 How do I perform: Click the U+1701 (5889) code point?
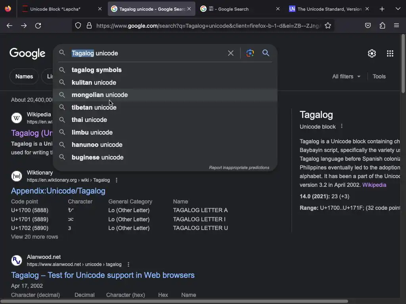pos(29,219)
